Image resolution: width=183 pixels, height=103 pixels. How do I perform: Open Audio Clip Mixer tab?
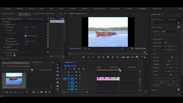pos(44,13)
